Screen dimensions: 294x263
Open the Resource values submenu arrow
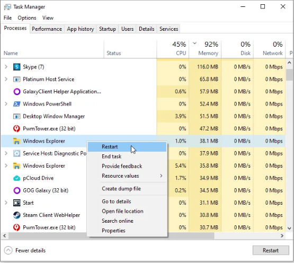161,176
